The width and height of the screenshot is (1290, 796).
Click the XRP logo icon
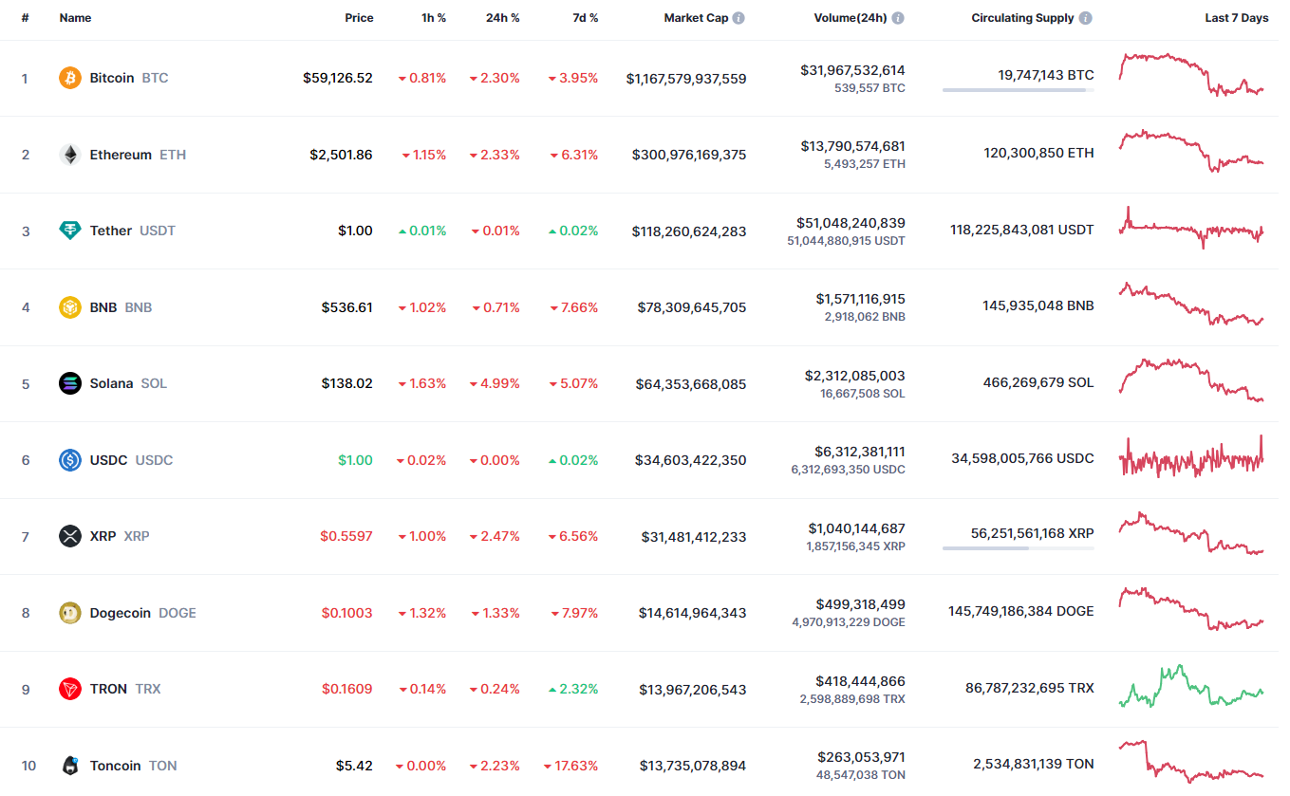tap(70, 536)
